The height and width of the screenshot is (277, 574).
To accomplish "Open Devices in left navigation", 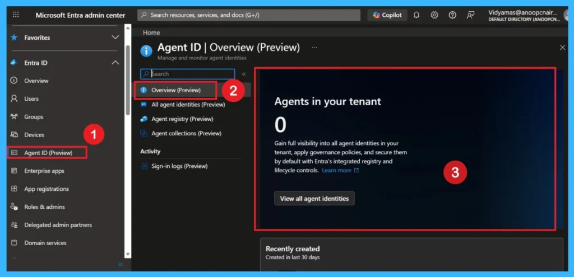I will (34, 135).
